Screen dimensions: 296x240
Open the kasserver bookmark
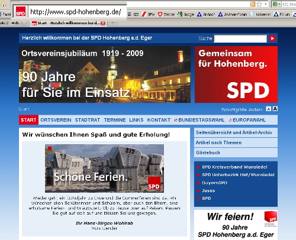pyautogui.click(x=260, y=14)
